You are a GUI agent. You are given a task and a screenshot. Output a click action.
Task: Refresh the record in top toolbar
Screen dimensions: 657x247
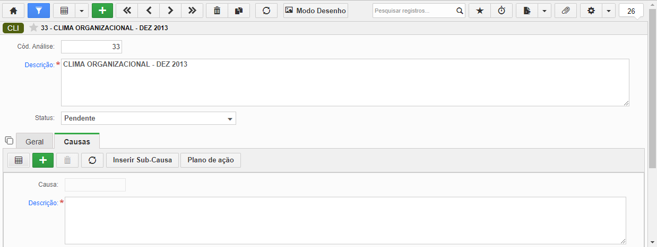click(x=266, y=11)
